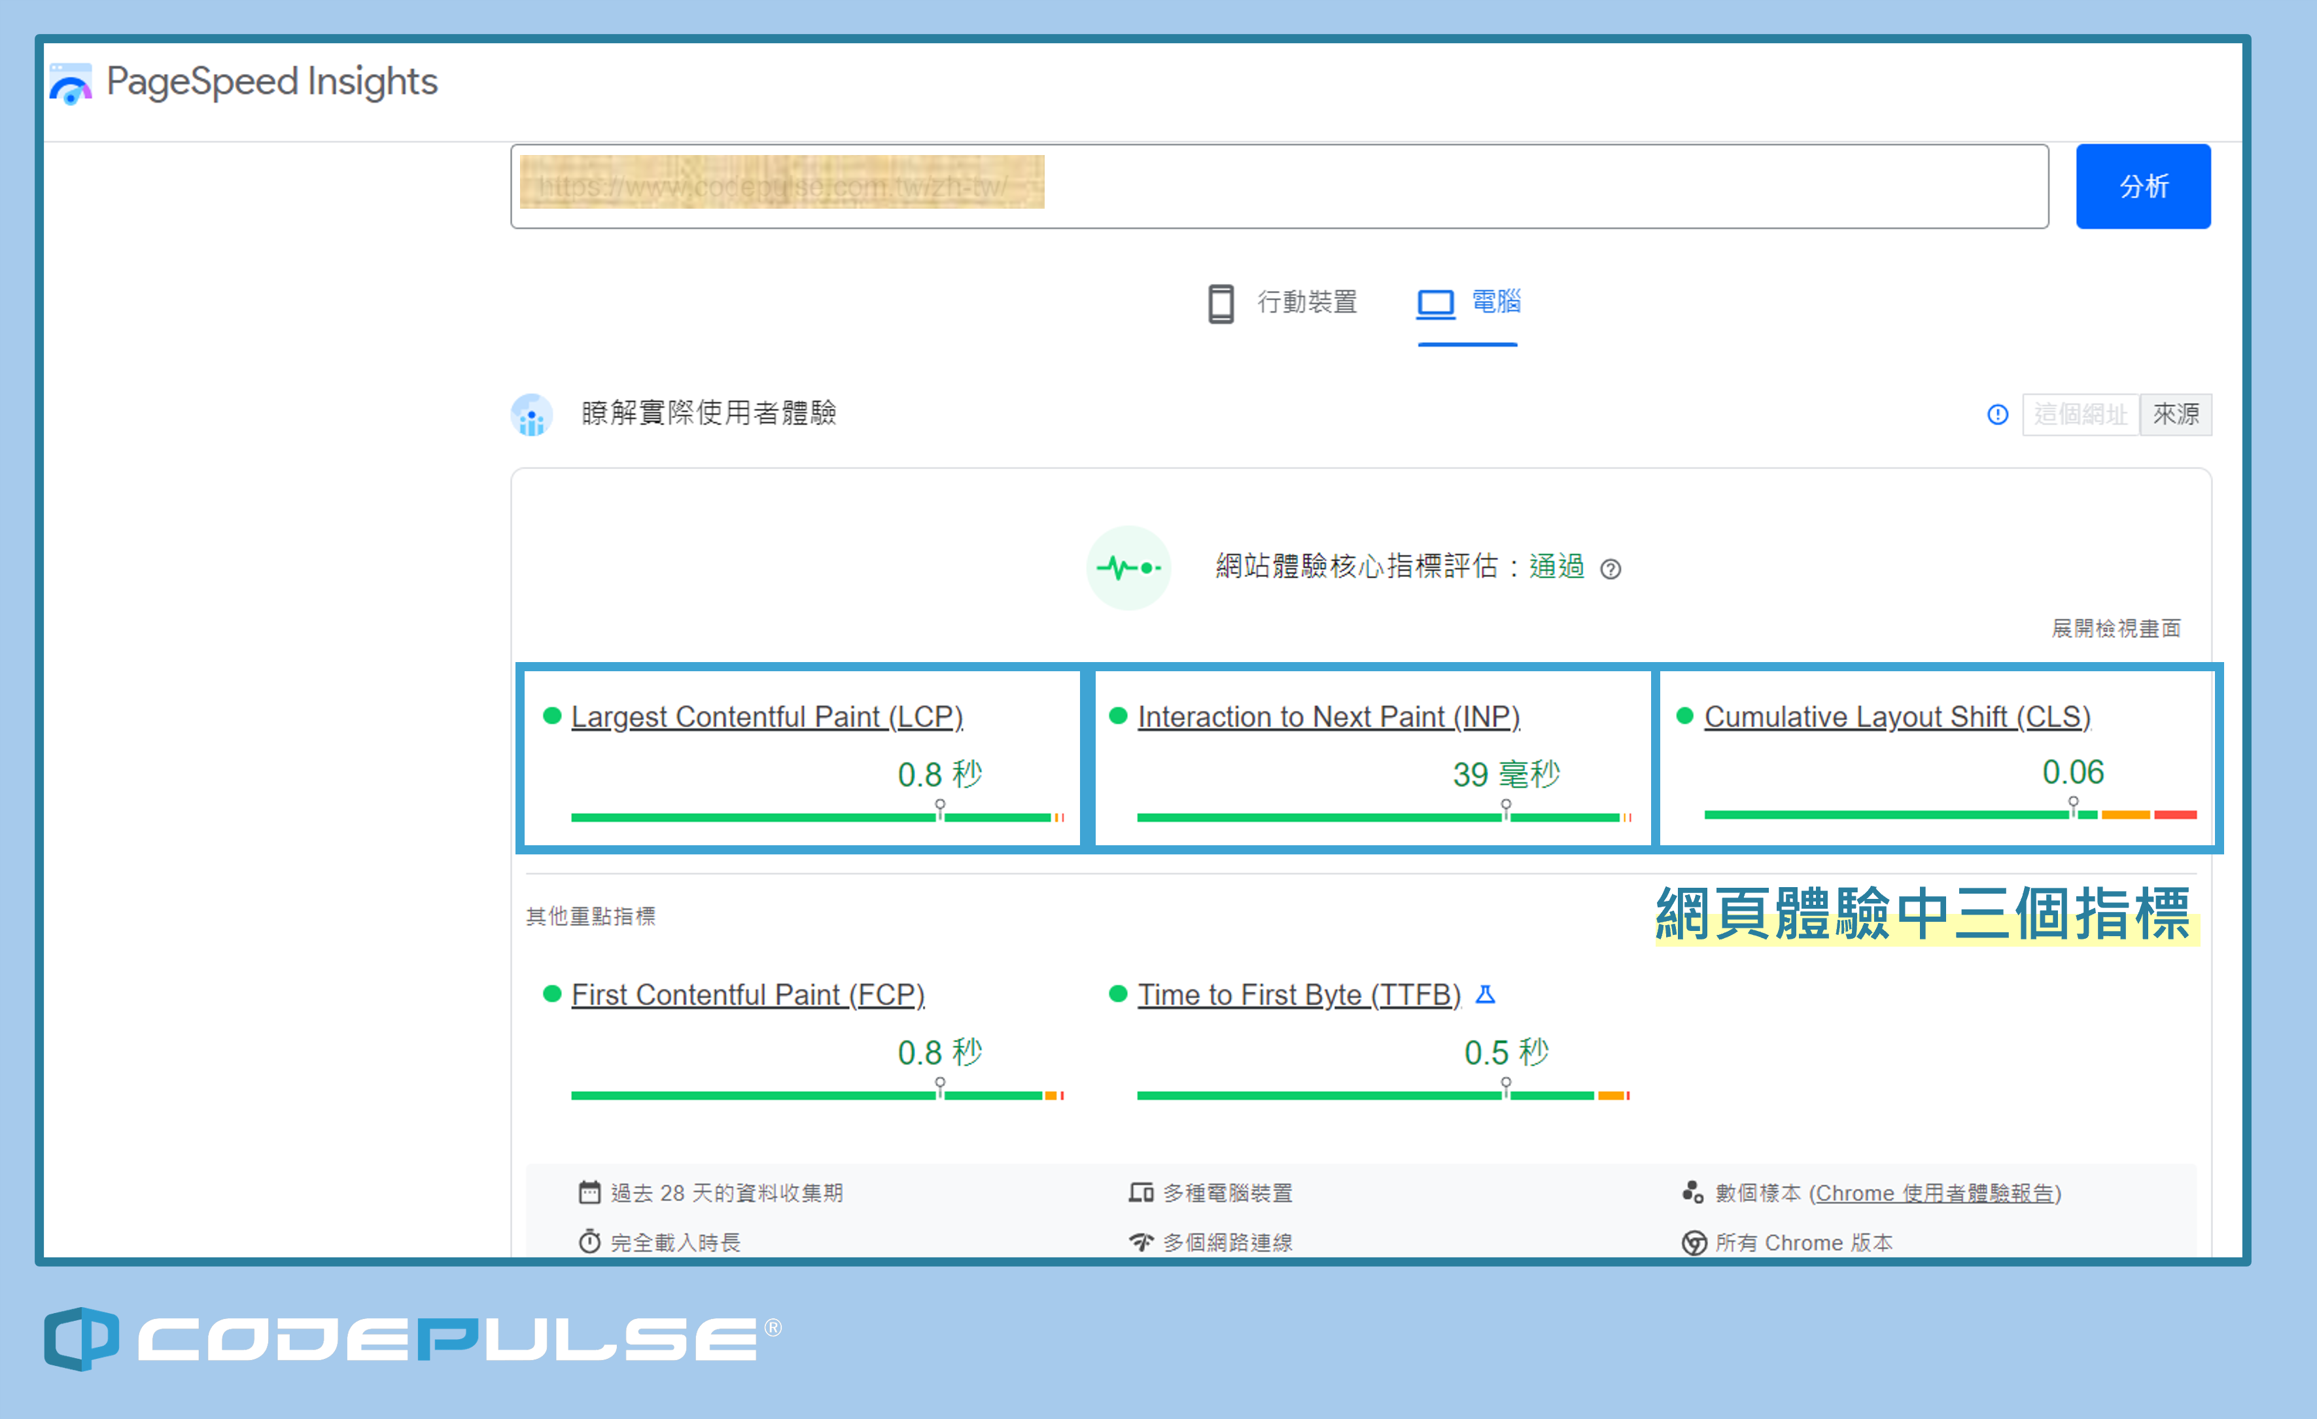Click the TTFB value 0.5 秒
The width and height of the screenshot is (2317, 1419).
(1505, 1052)
